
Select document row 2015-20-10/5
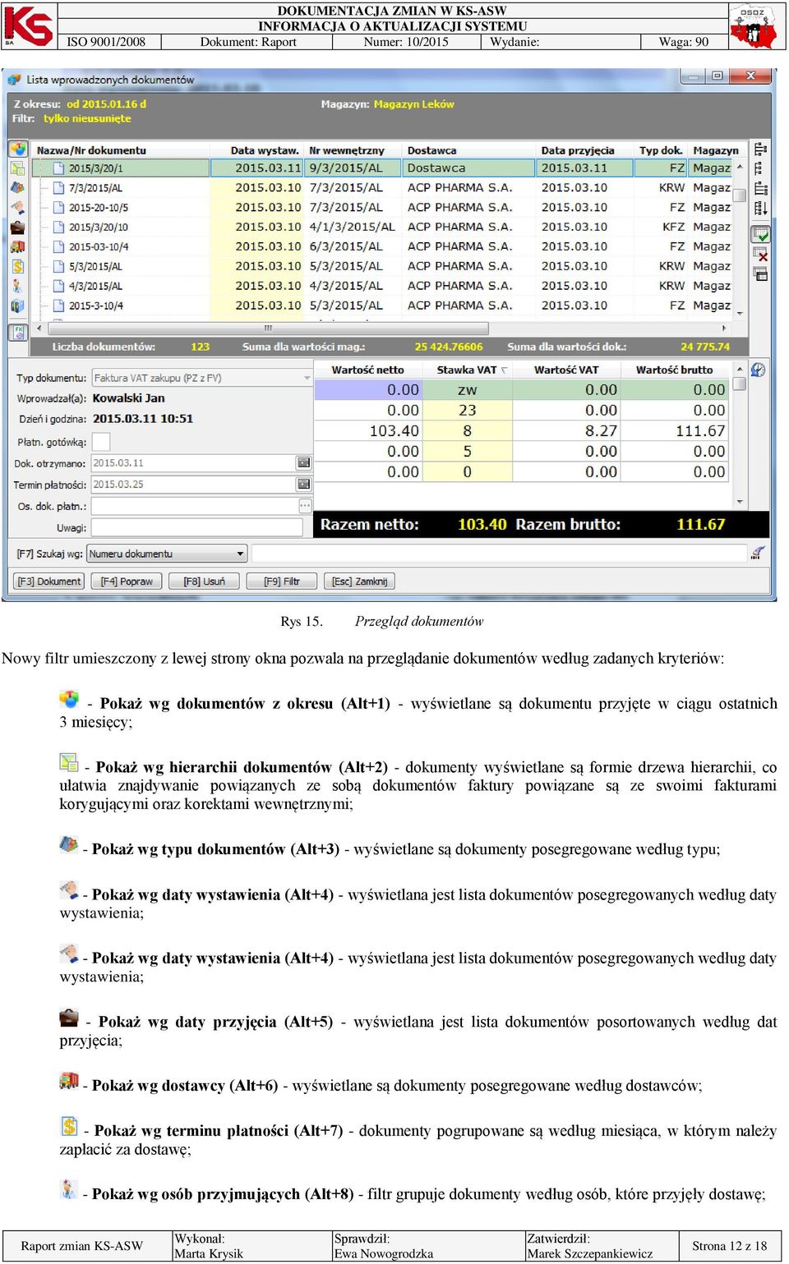(382, 207)
